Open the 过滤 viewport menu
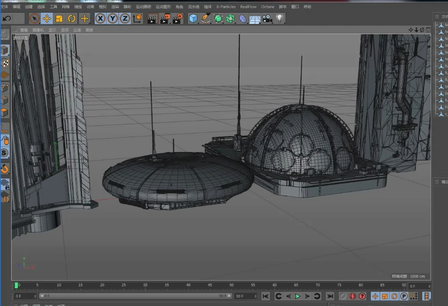This screenshot has width=448, height=306. pyautogui.click(x=77, y=30)
